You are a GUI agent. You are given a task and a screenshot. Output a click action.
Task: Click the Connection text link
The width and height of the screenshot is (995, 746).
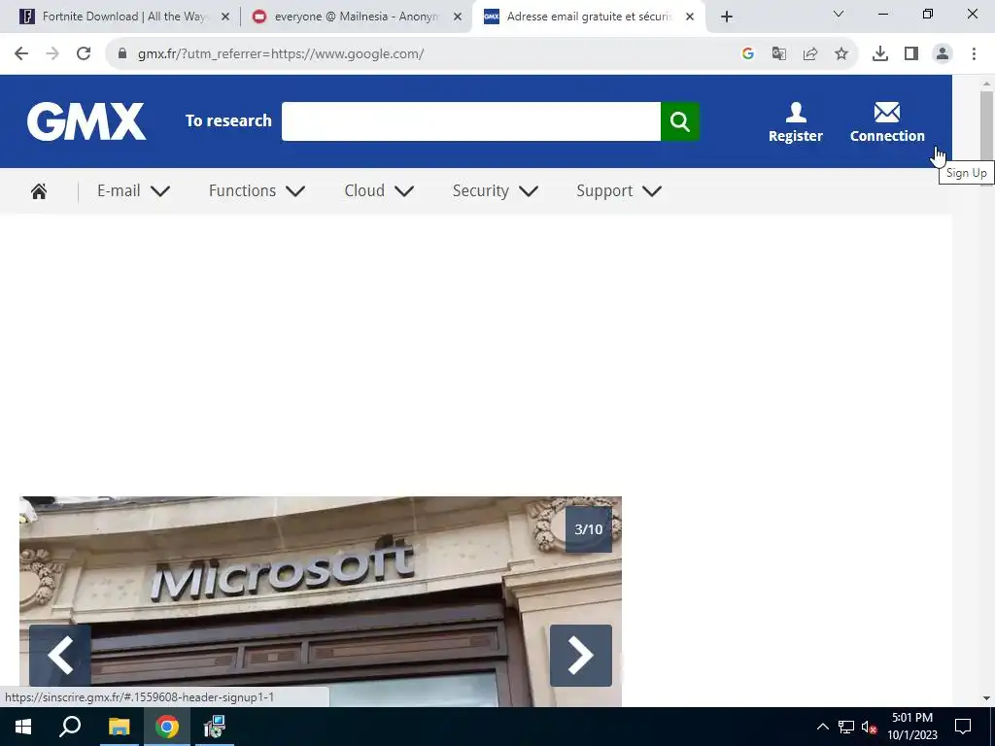click(887, 136)
